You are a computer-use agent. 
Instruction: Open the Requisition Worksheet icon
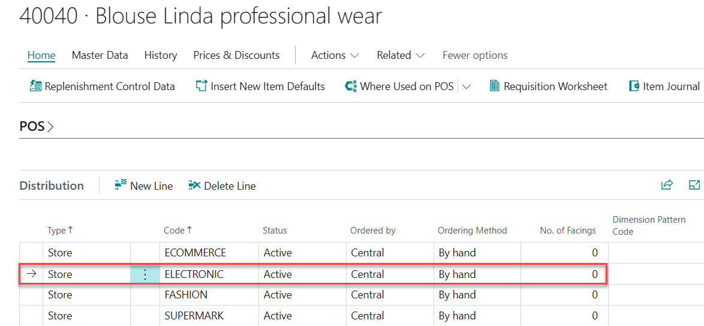tap(495, 86)
